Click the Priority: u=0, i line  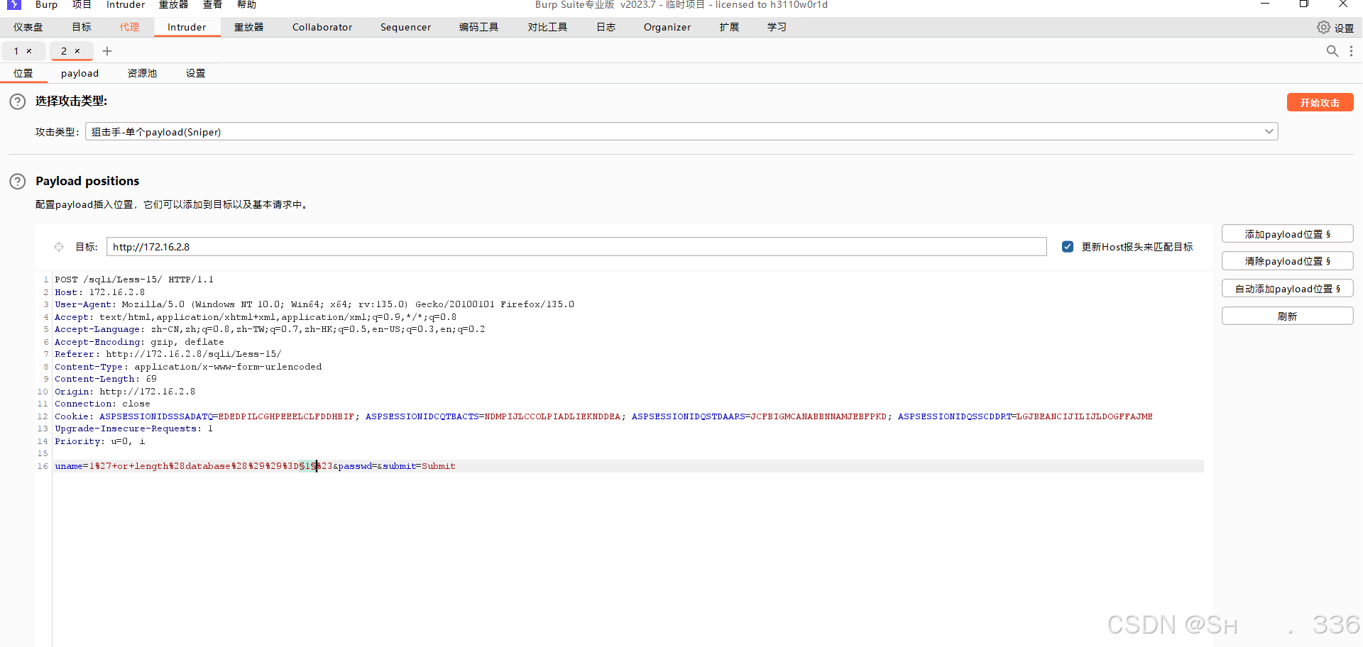100,441
